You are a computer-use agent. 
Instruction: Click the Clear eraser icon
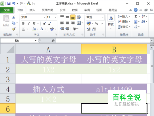[x=136, y=27]
